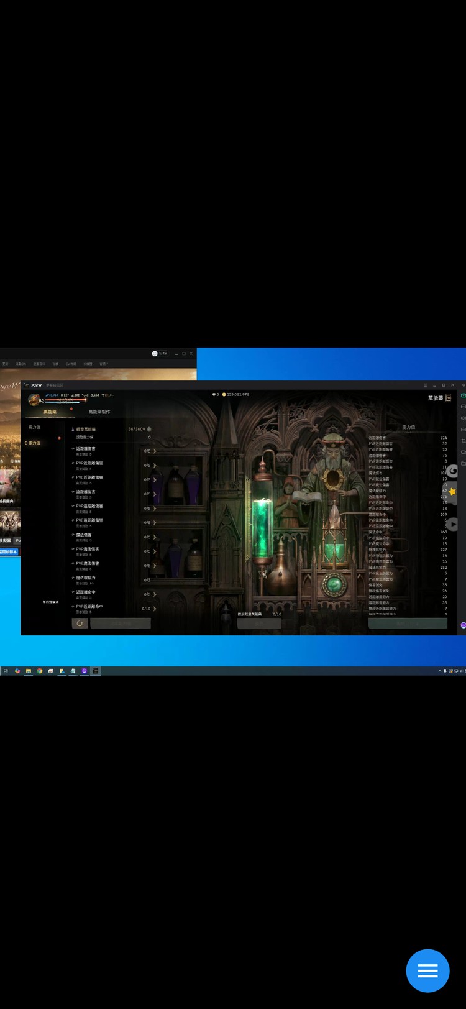Click the system tray show hidden icons arrow
The height and width of the screenshot is (1009, 466).
pyautogui.click(x=439, y=671)
